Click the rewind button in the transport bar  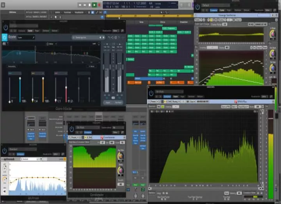tap(80, 5)
